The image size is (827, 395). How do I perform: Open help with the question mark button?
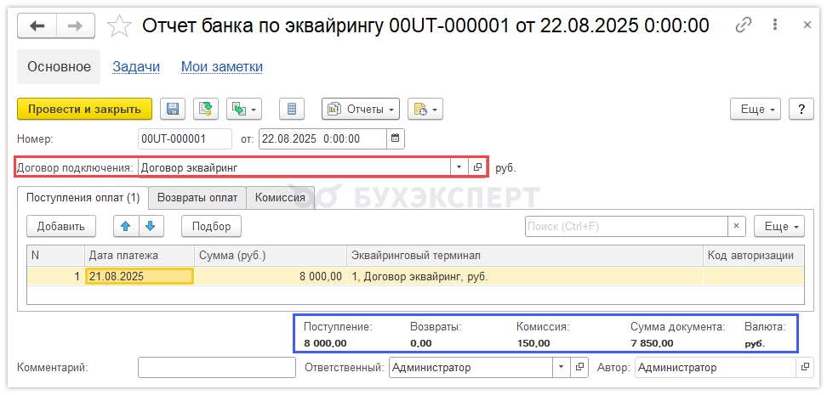coord(801,109)
